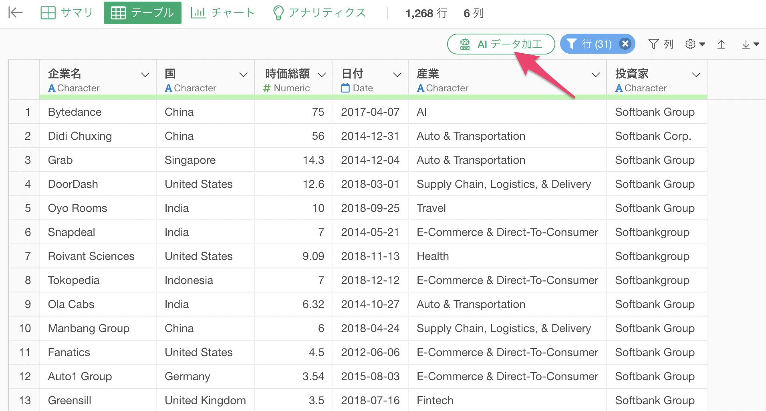Select the Auto1 Group cell

pyautogui.click(x=98, y=377)
